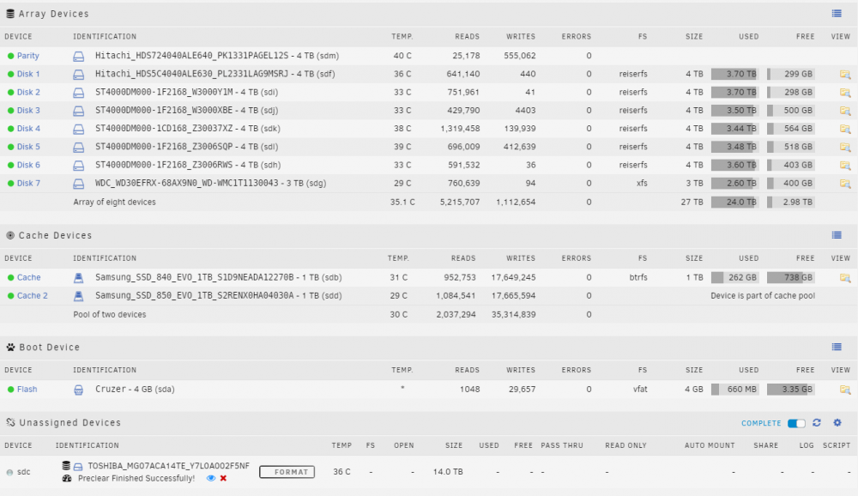Click the sdc device label
Image resolution: width=858 pixels, height=496 pixels.
tap(23, 472)
